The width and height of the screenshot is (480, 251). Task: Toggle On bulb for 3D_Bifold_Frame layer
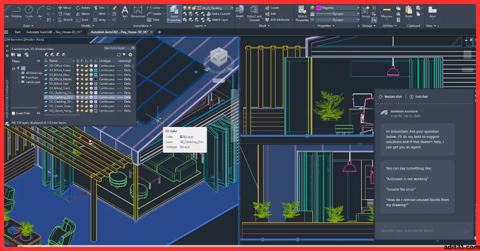pyautogui.click(x=78, y=70)
